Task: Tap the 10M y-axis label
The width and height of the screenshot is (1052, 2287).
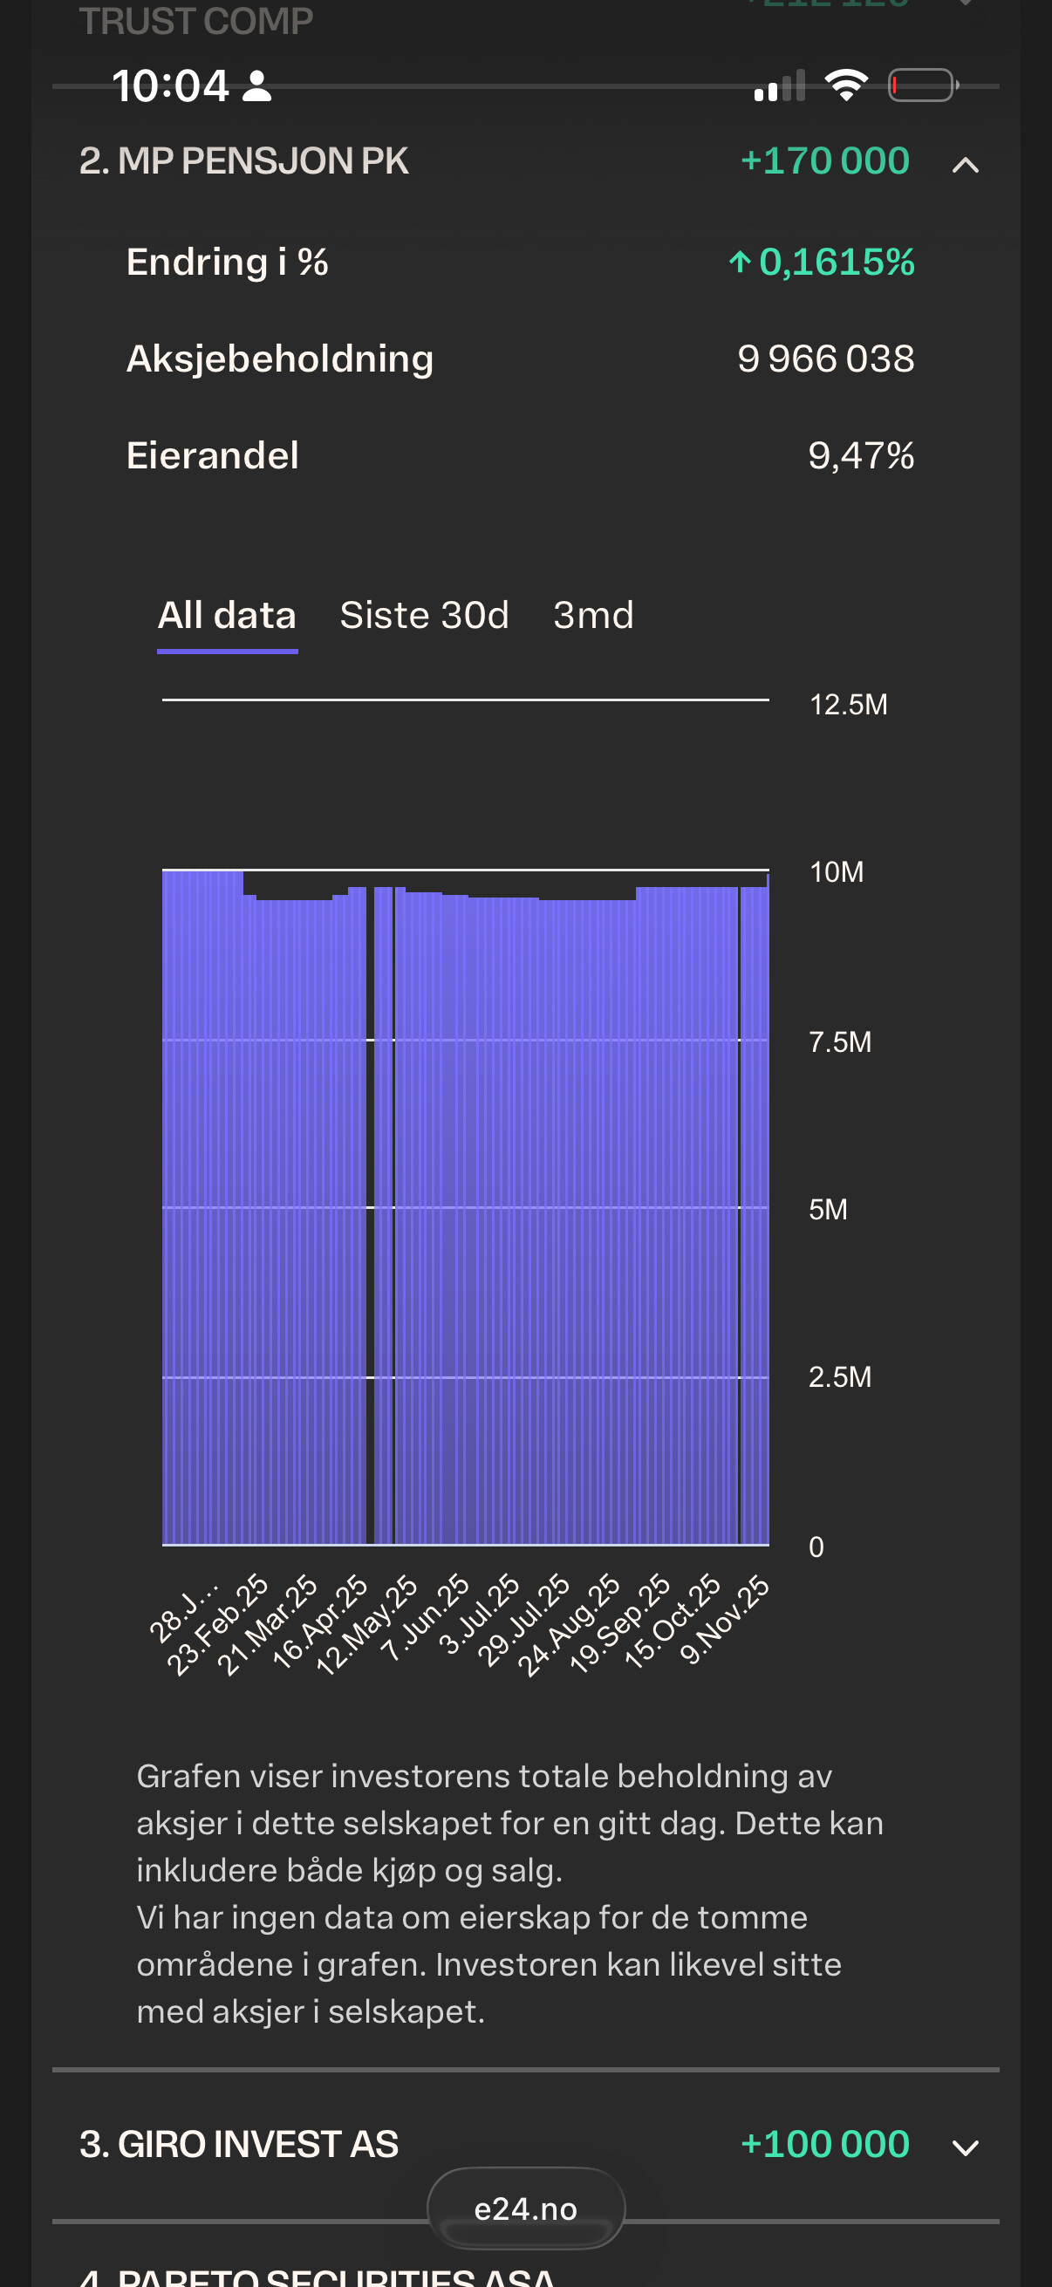Action: pos(837,872)
